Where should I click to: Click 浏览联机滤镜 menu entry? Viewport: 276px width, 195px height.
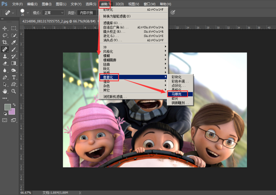pyautogui.click(x=133, y=97)
